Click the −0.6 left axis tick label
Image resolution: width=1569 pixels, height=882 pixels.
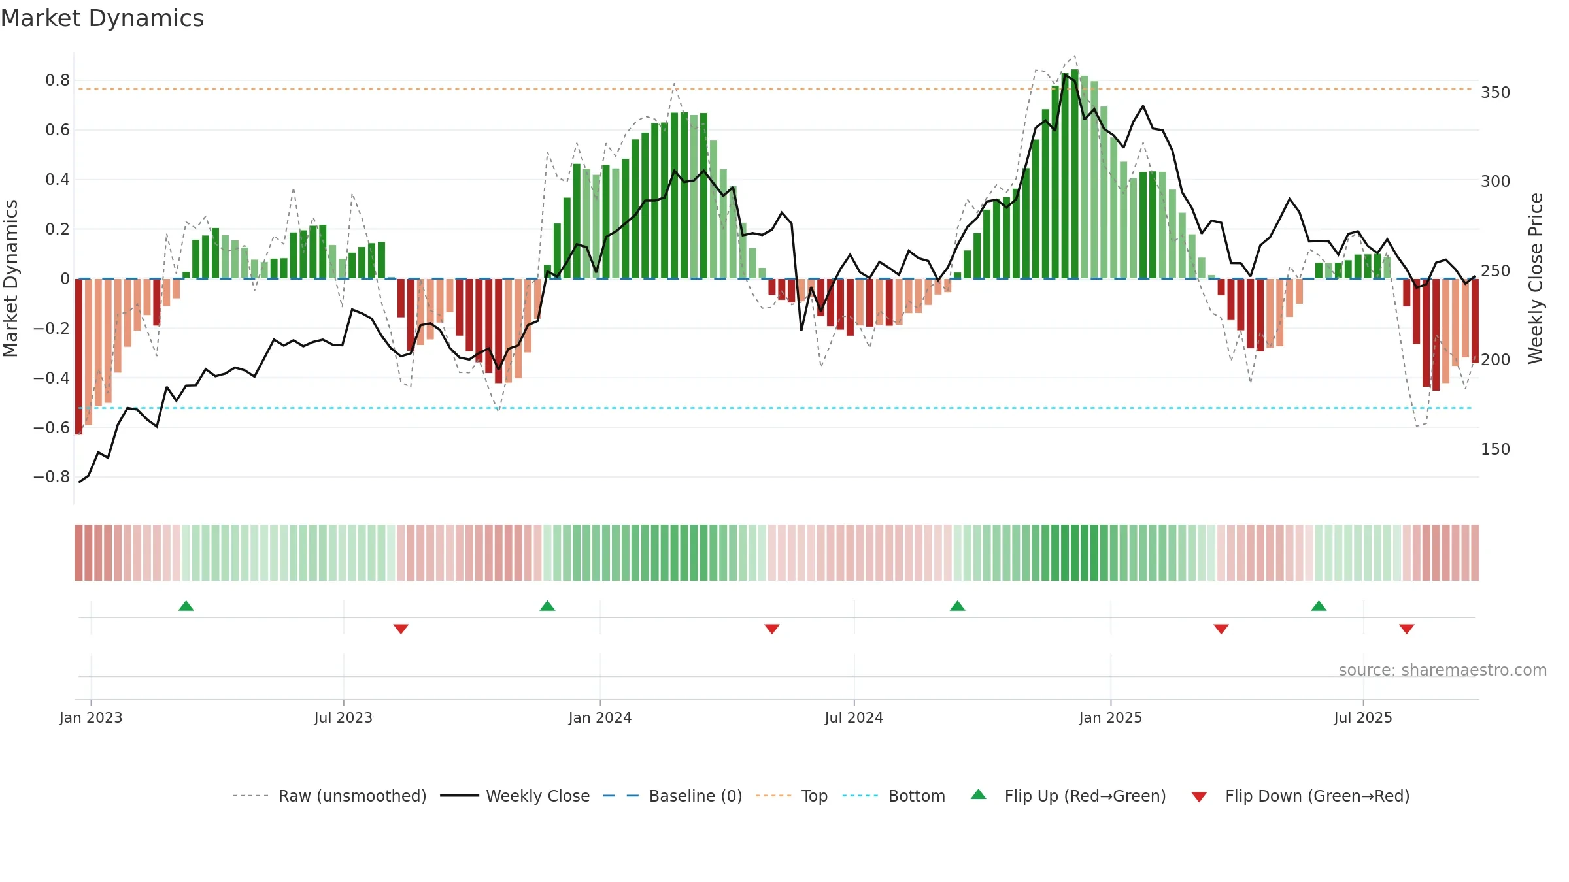point(52,427)
